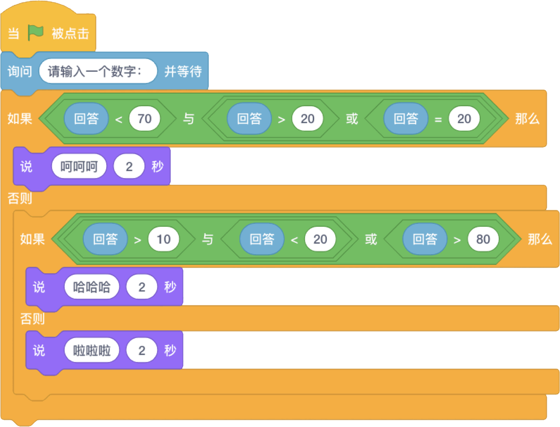Select the 80 value in last condition
This screenshot has height=427, width=560.
[483, 239]
